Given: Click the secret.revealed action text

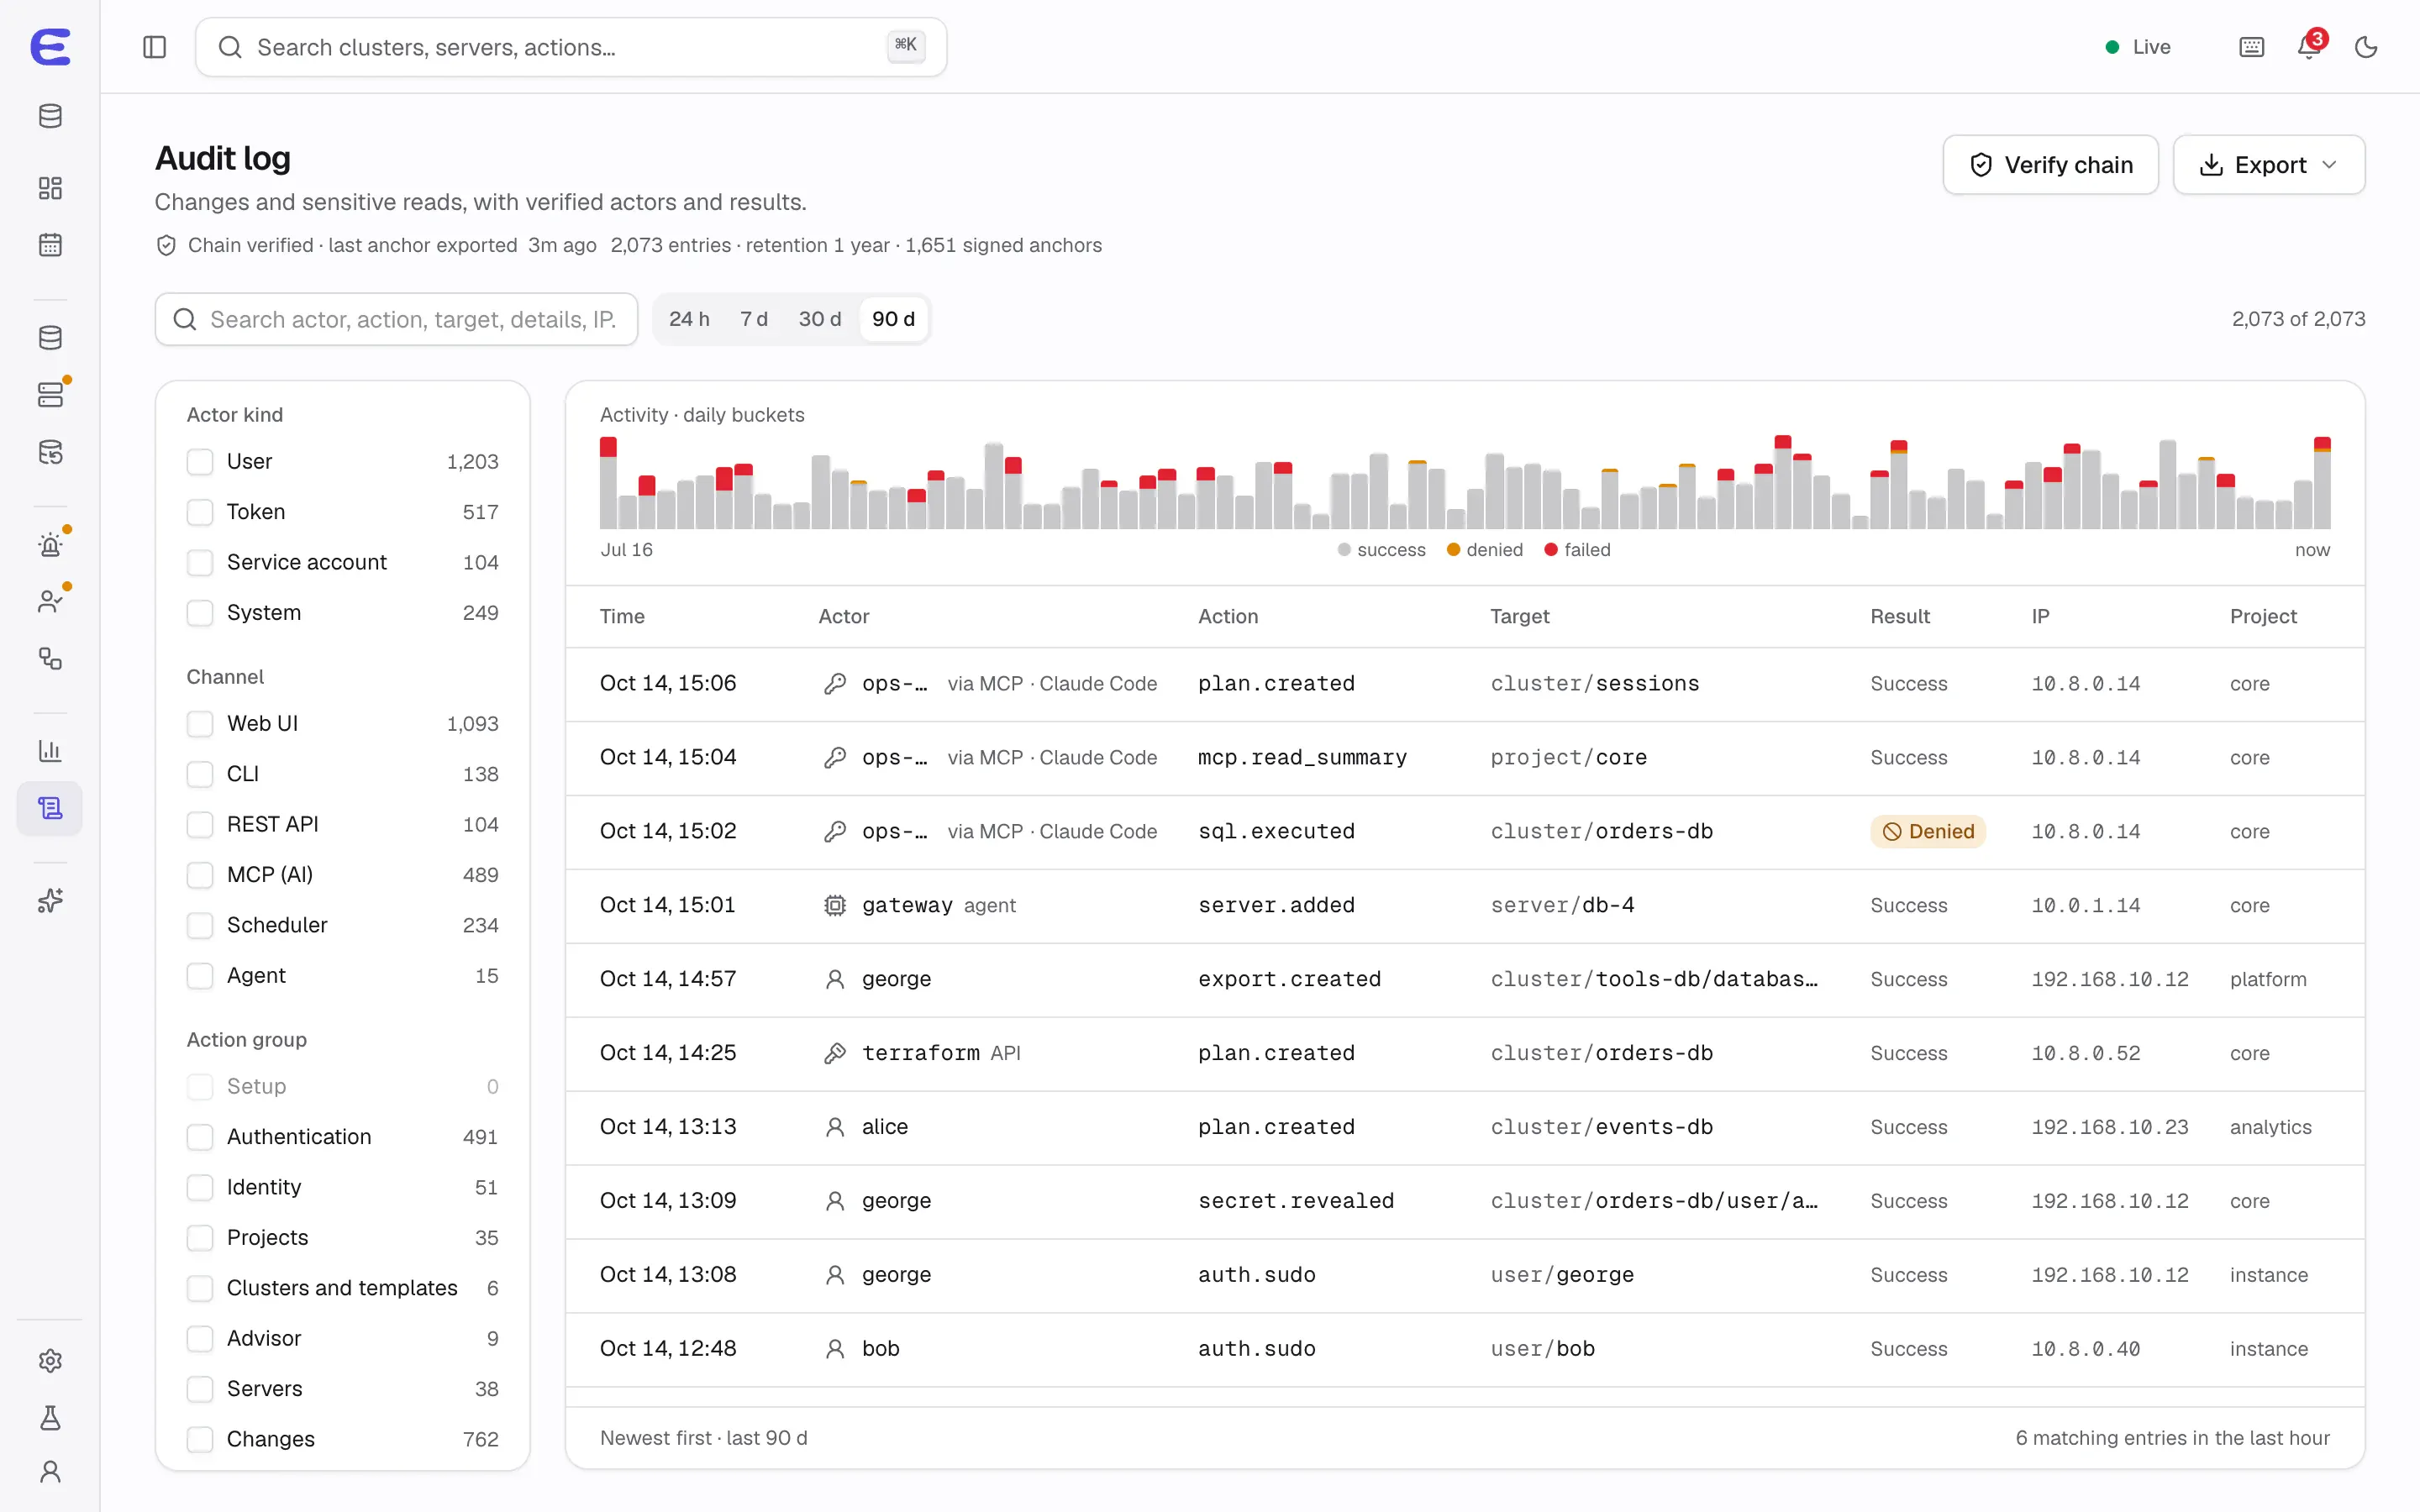Looking at the screenshot, I should [x=1295, y=1201].
